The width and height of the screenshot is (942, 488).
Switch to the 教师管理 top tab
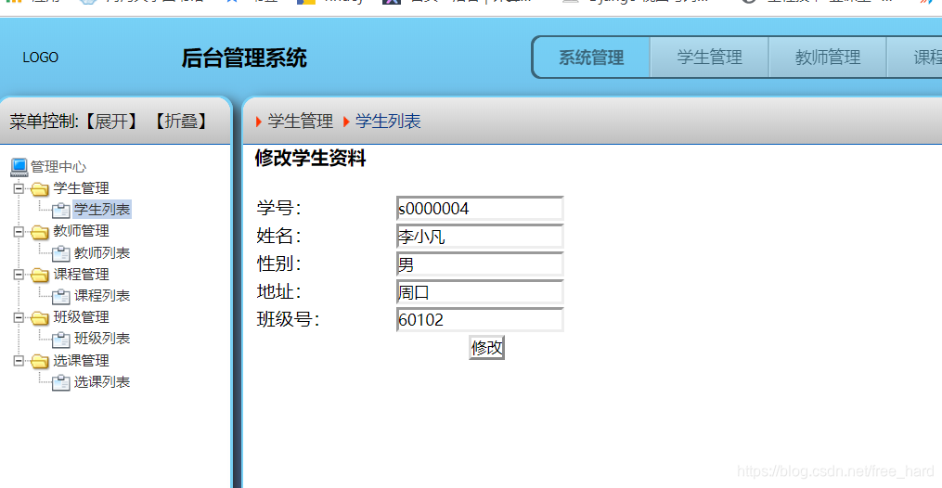[x=828, y=58]
